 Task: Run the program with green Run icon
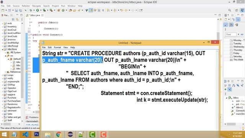click(38, 10)
